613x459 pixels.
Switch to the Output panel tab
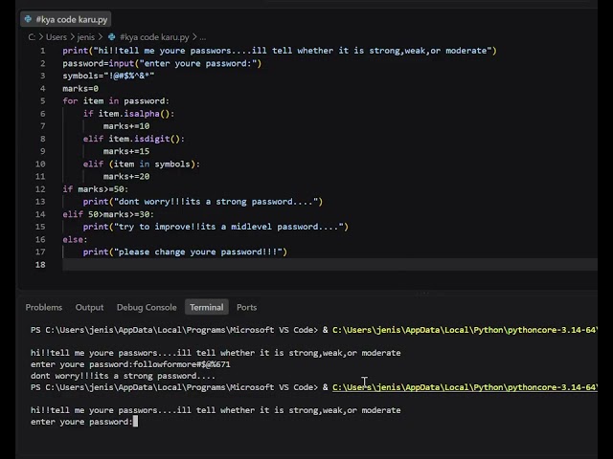point(89,308)
